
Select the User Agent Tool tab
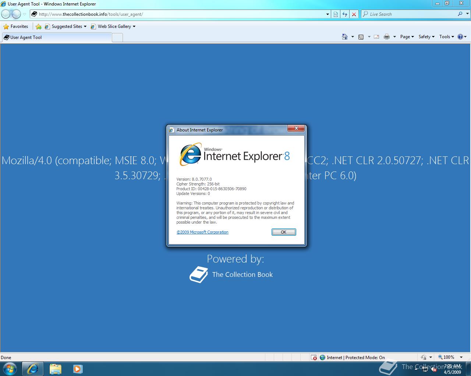57,37
